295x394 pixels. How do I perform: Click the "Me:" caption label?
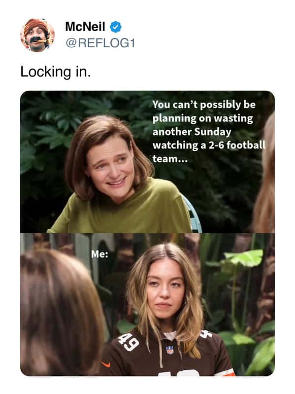point(100,254)
